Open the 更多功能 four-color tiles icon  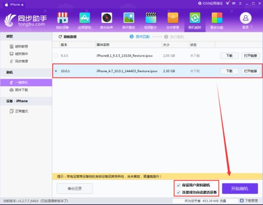coord(217,18)
